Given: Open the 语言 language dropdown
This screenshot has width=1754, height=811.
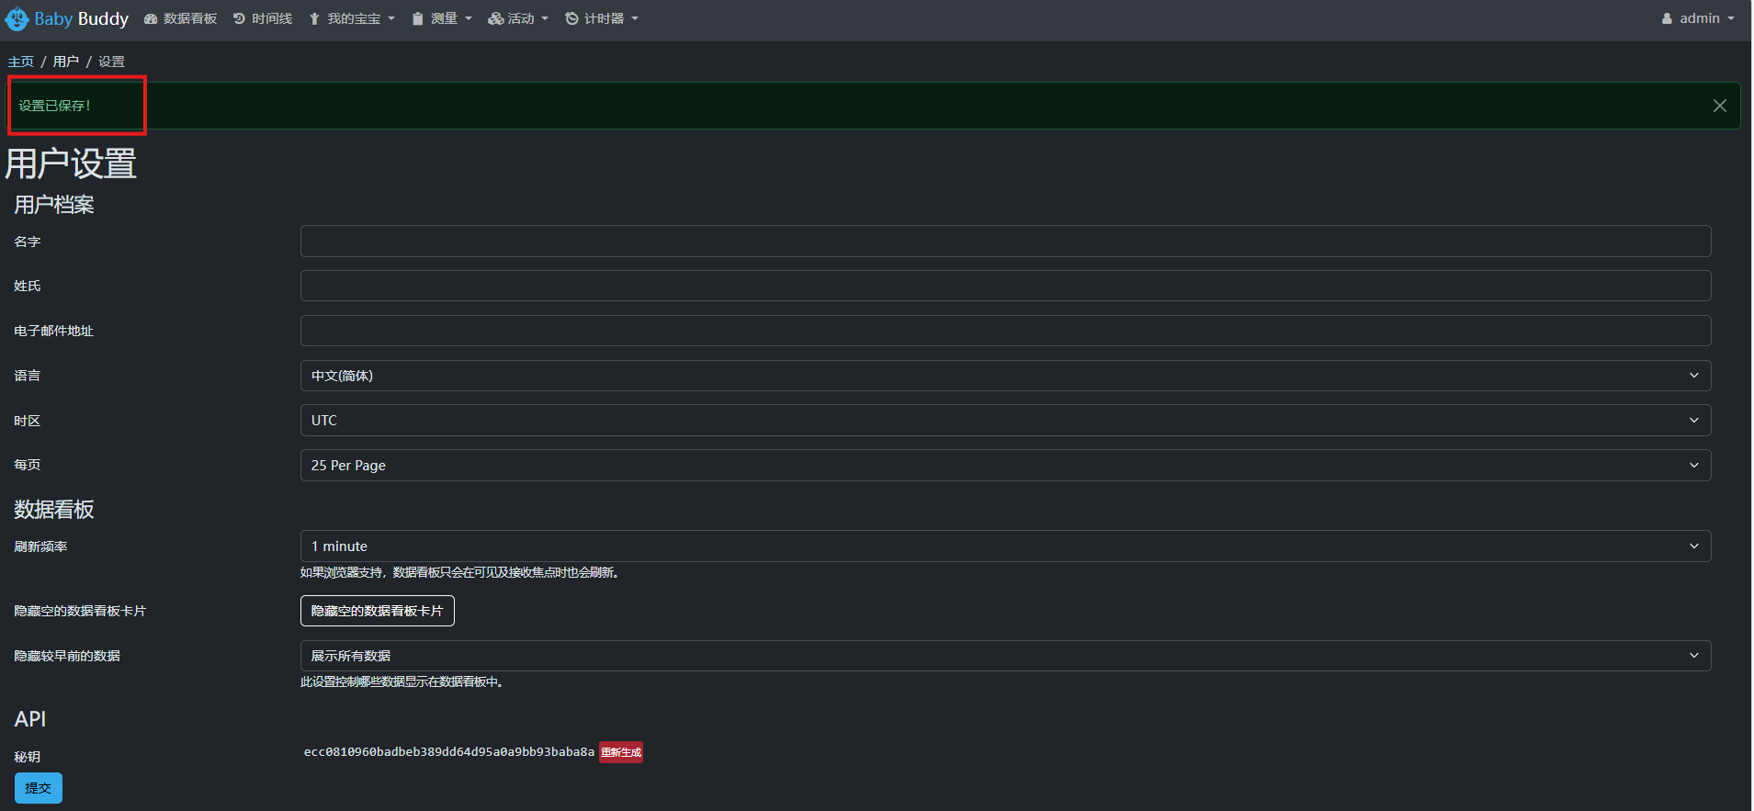Looking at the screenshot, I should [x=1005, y=376].
